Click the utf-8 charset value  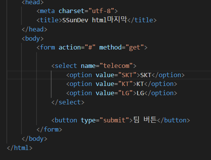(x=101, y=11)
